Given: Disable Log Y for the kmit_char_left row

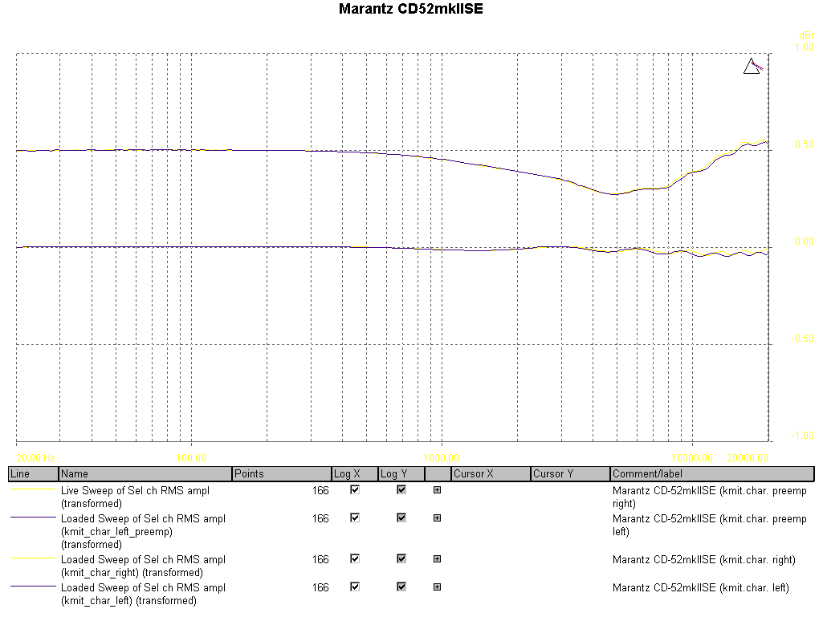Looking at the screenshot, I should tap(401, 587).
